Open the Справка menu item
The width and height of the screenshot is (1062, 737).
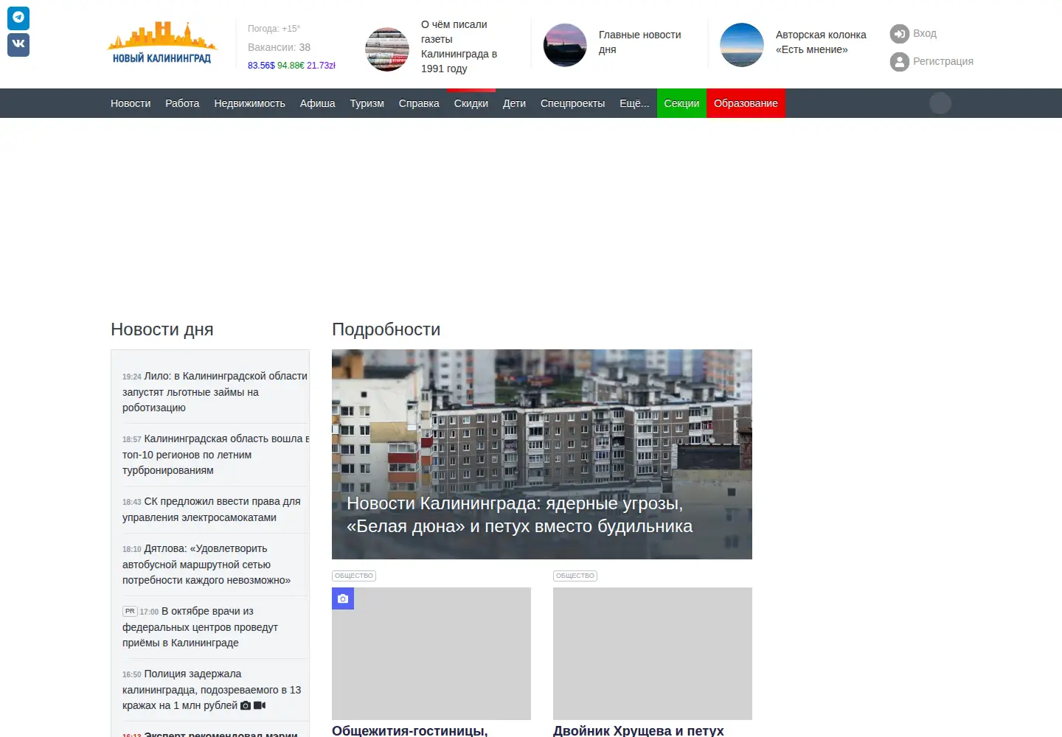coord(419,103)
